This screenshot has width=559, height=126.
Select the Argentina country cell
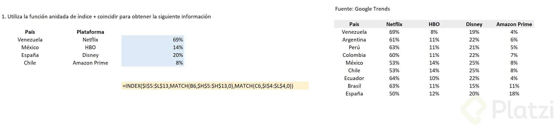[x=354, y=40]
